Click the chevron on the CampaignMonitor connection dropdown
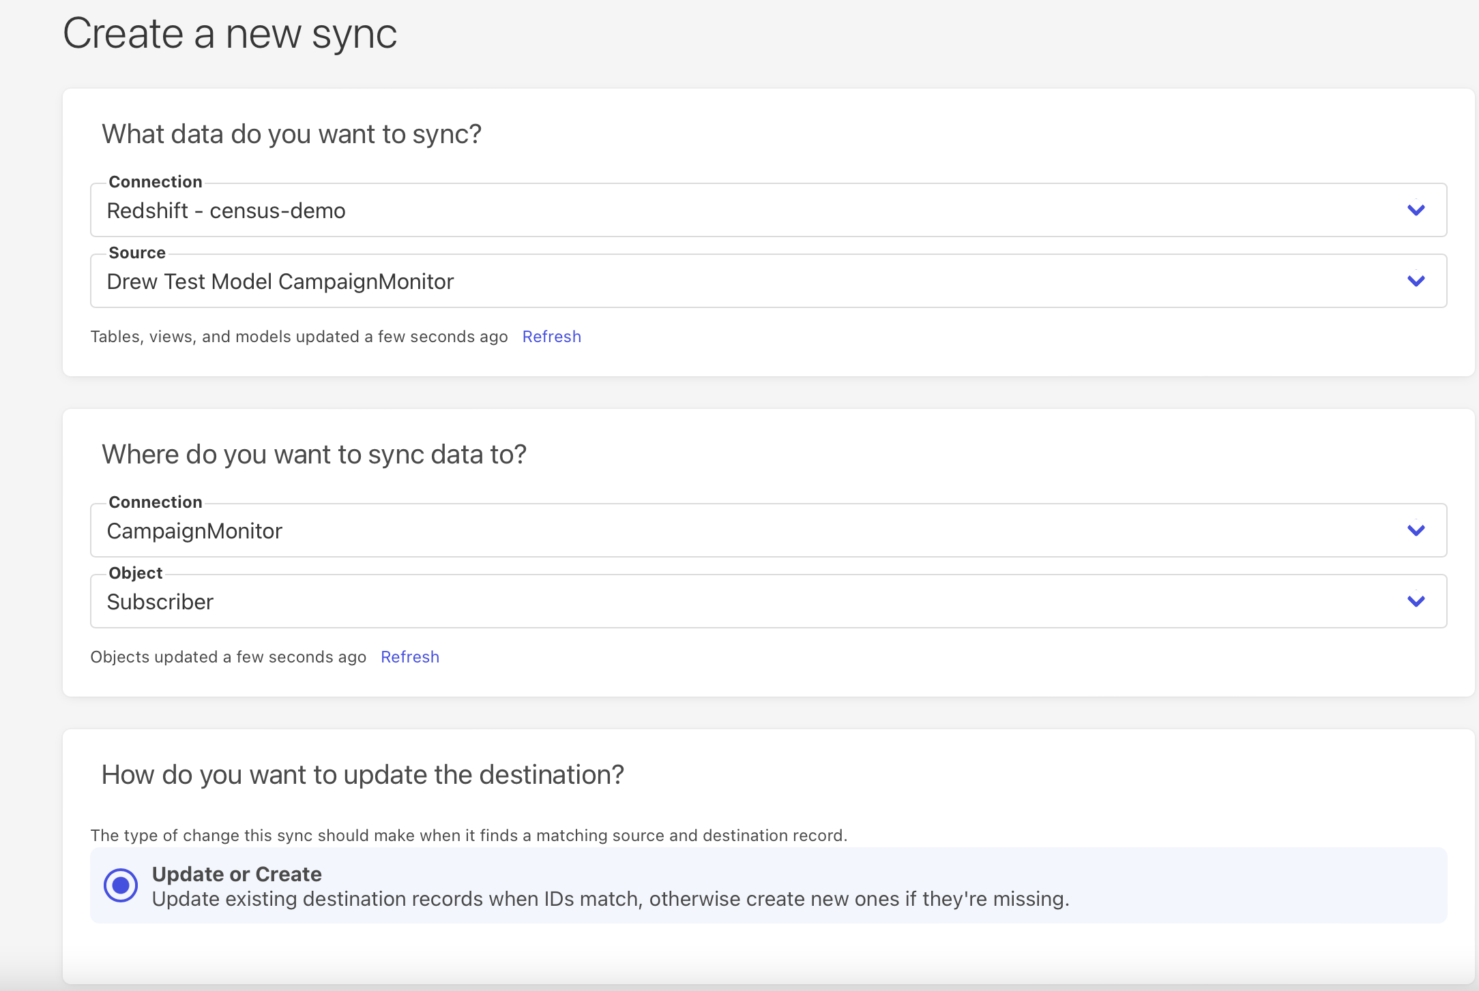Image resolution: width=1479 pixels, height=991 pixels. (x=1416, y=530)
